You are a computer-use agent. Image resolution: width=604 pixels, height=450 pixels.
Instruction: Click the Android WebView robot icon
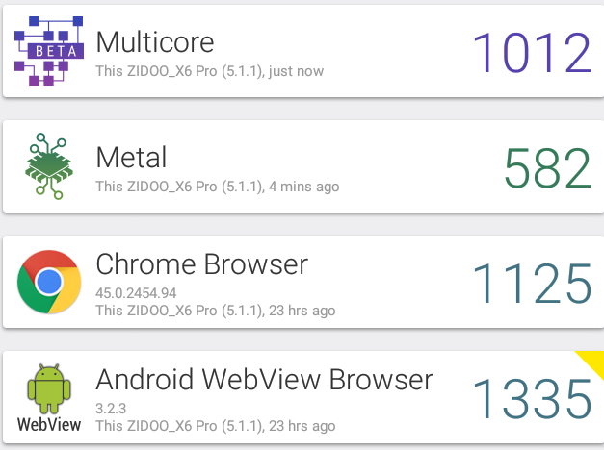[x=49, y=388]
